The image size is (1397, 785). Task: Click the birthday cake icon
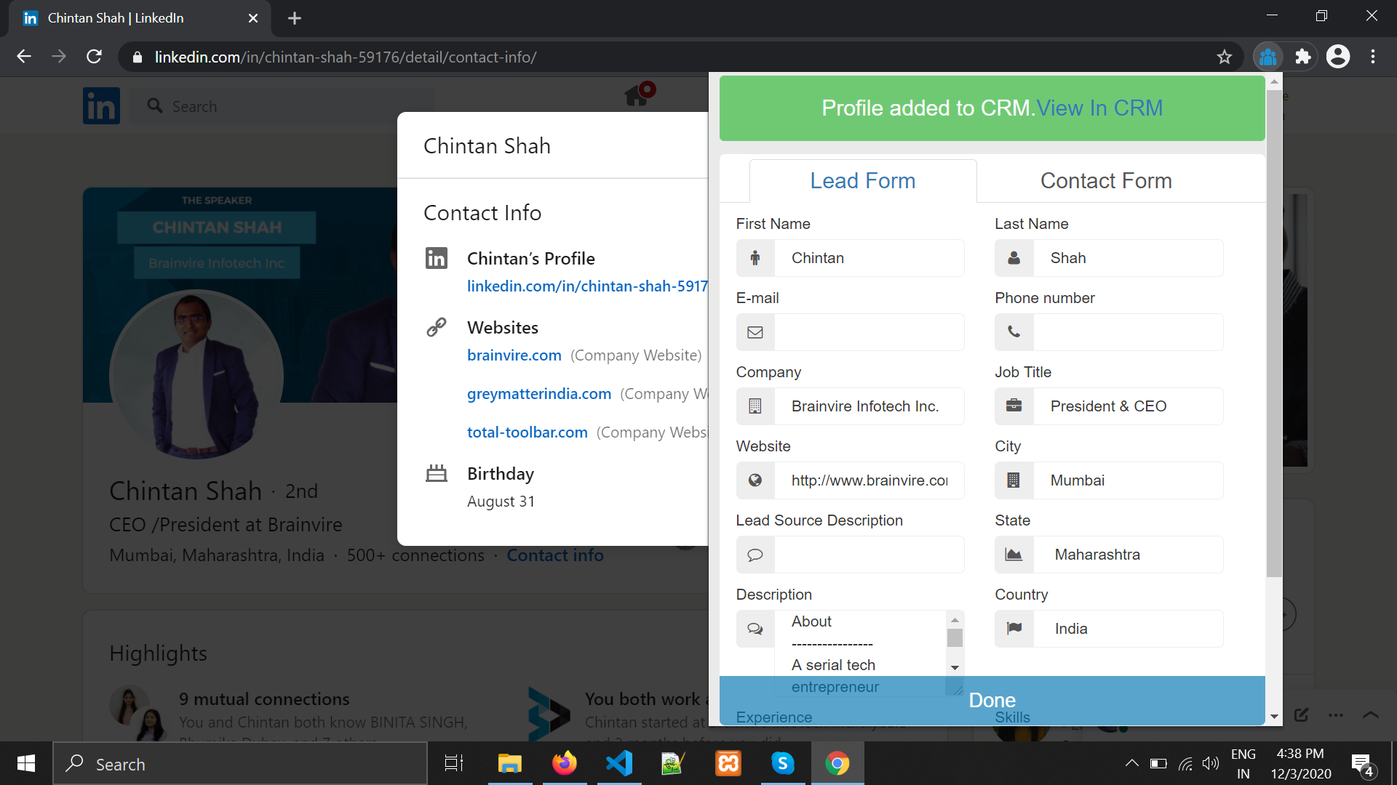pyautogui.click(x=437, y=473)
